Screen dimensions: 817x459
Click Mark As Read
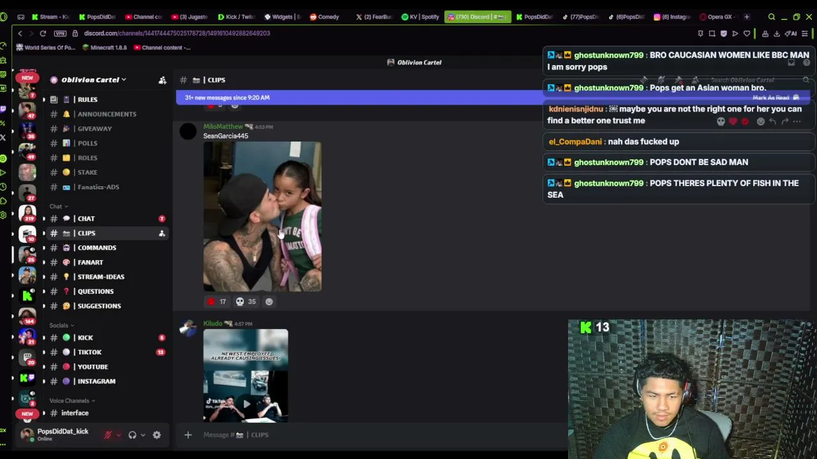click(776, 98)
